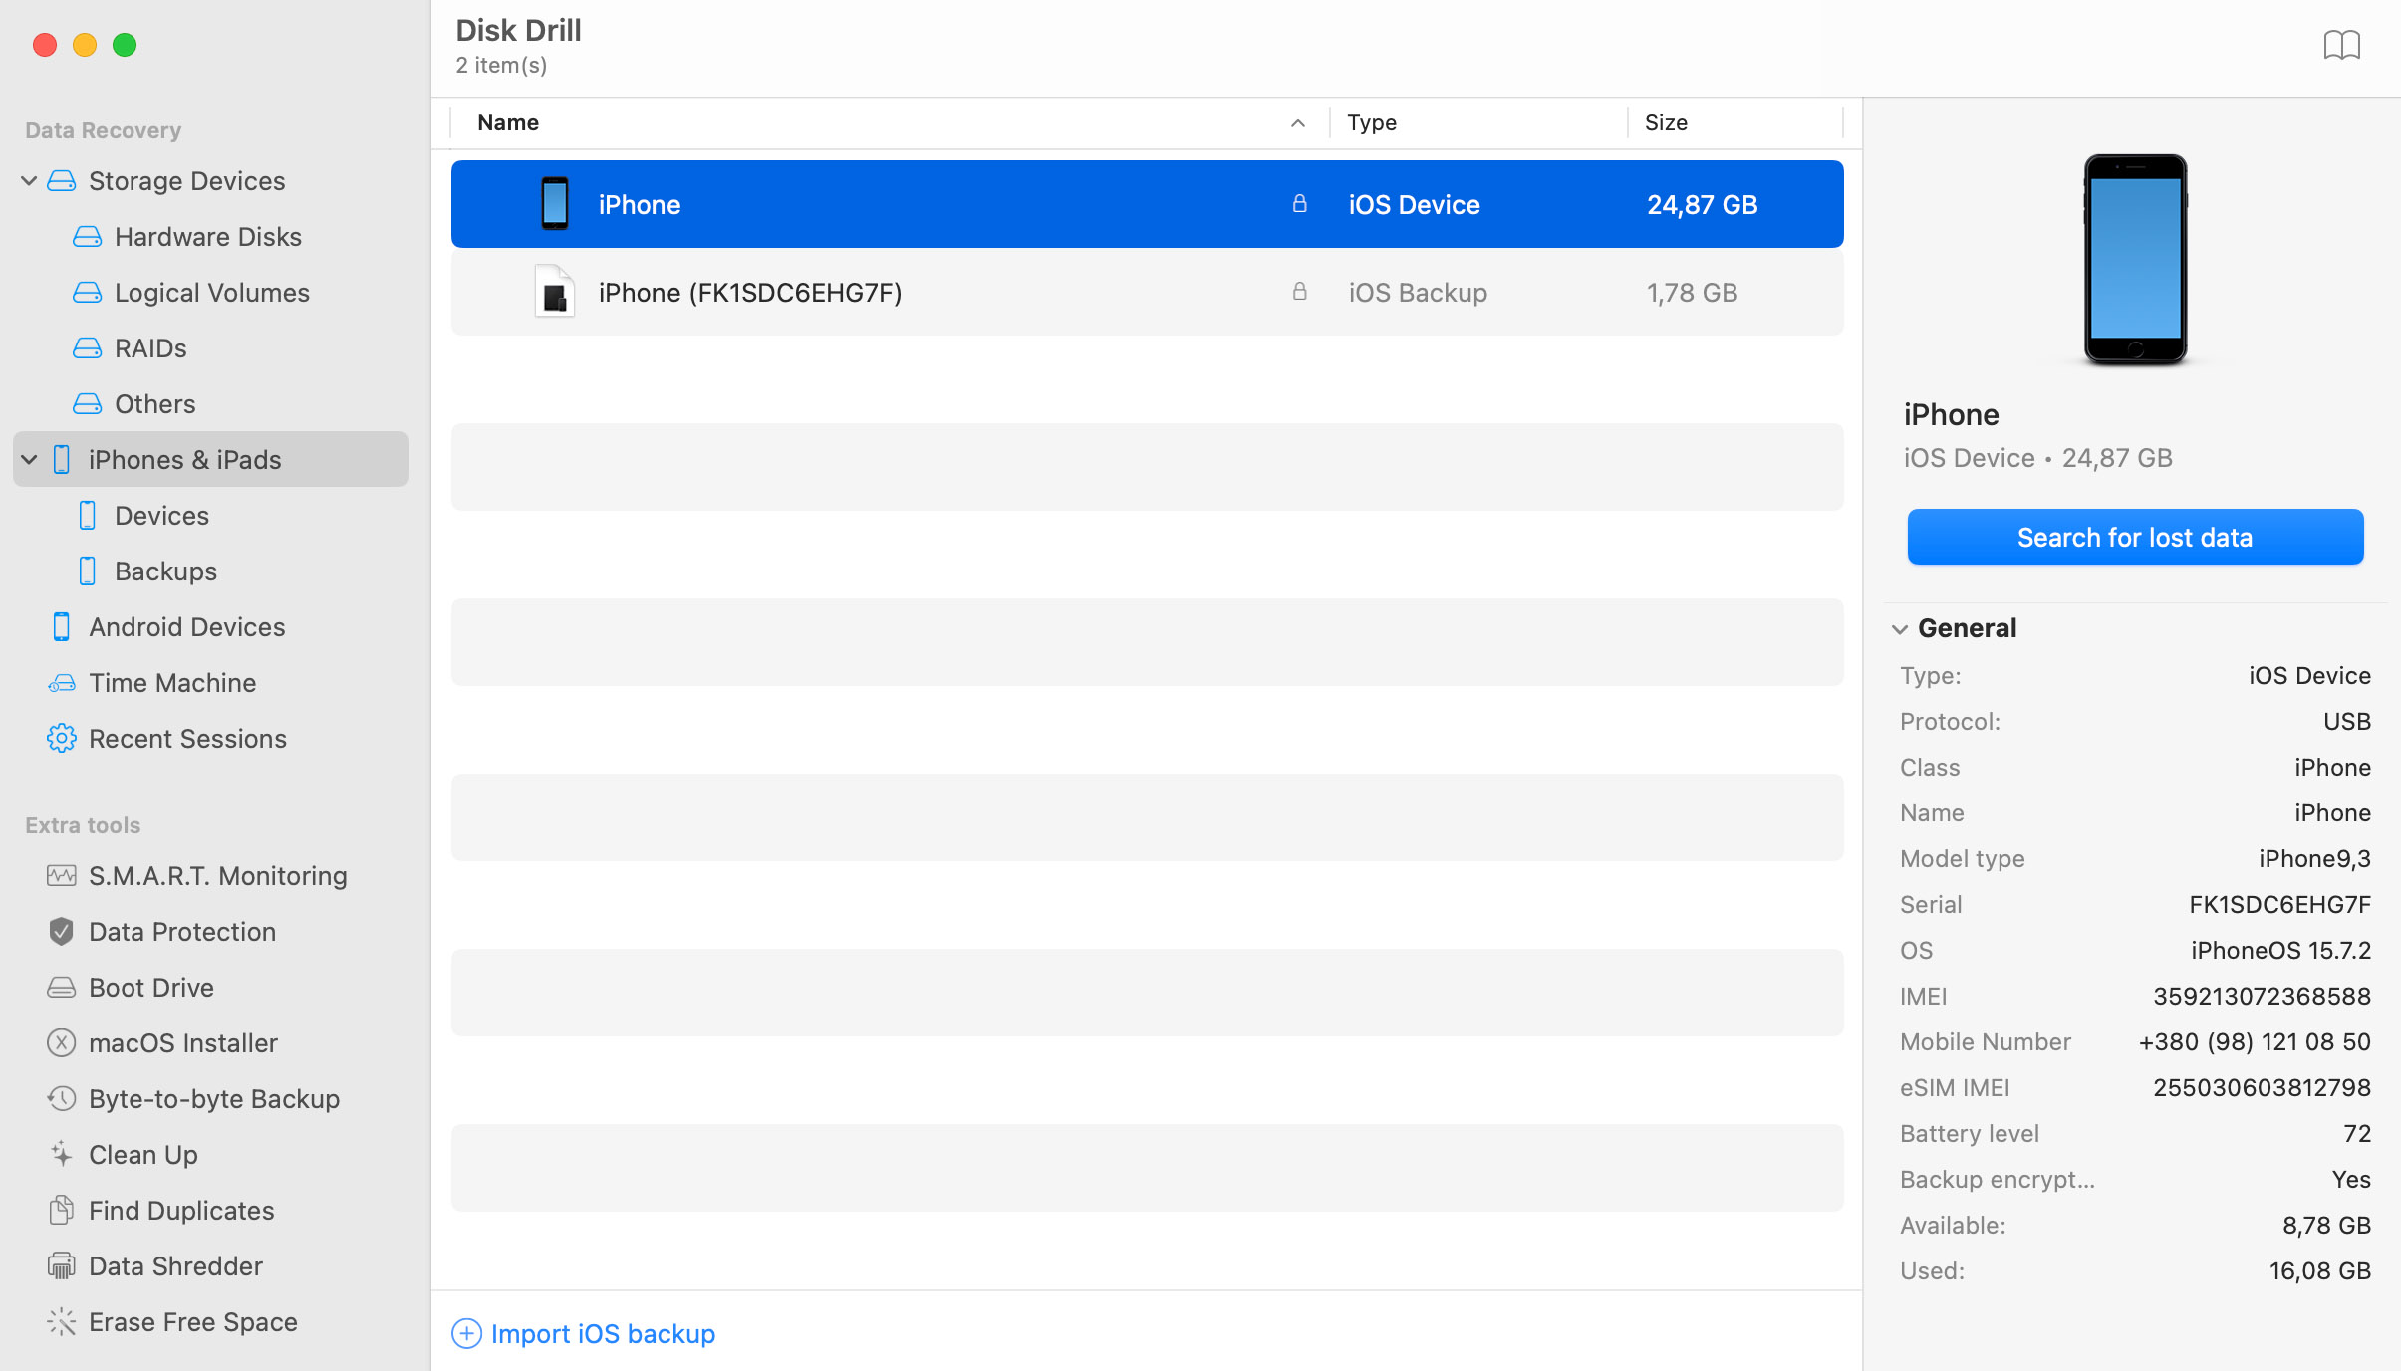The height and width of the screenshot is (1371, 2401).
Task: Click the macOS Installer icon
Action: point(60,1041)
